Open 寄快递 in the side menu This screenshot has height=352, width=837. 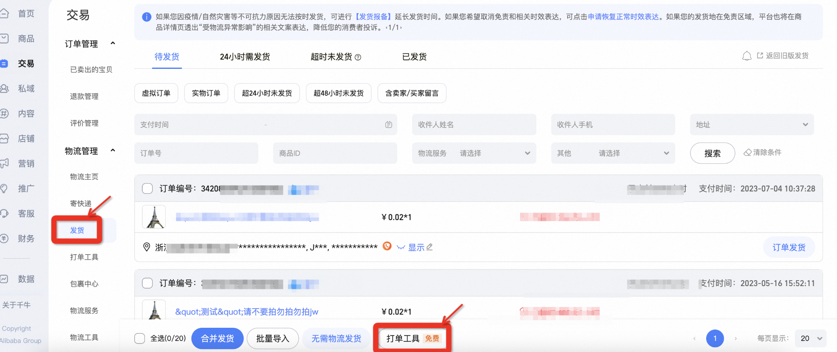pos(81,204)
